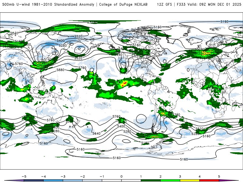Click the legend tick label '3'
The height and width of the screenshot is (182, 243).
click(x=180, y=177)
